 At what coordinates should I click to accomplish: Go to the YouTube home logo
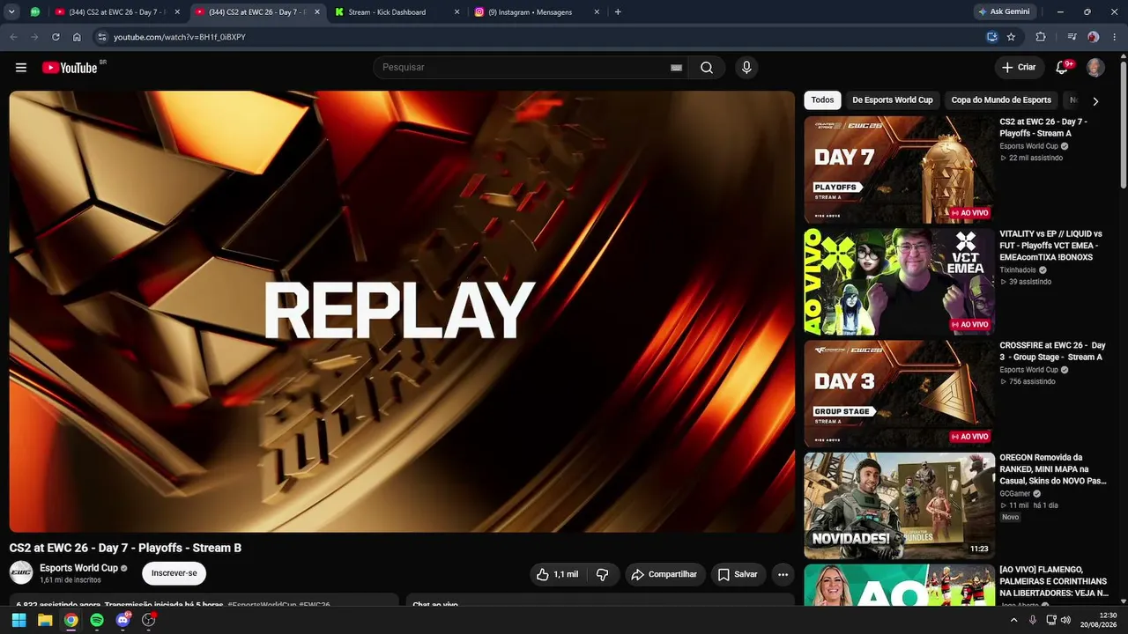(70, 68)
